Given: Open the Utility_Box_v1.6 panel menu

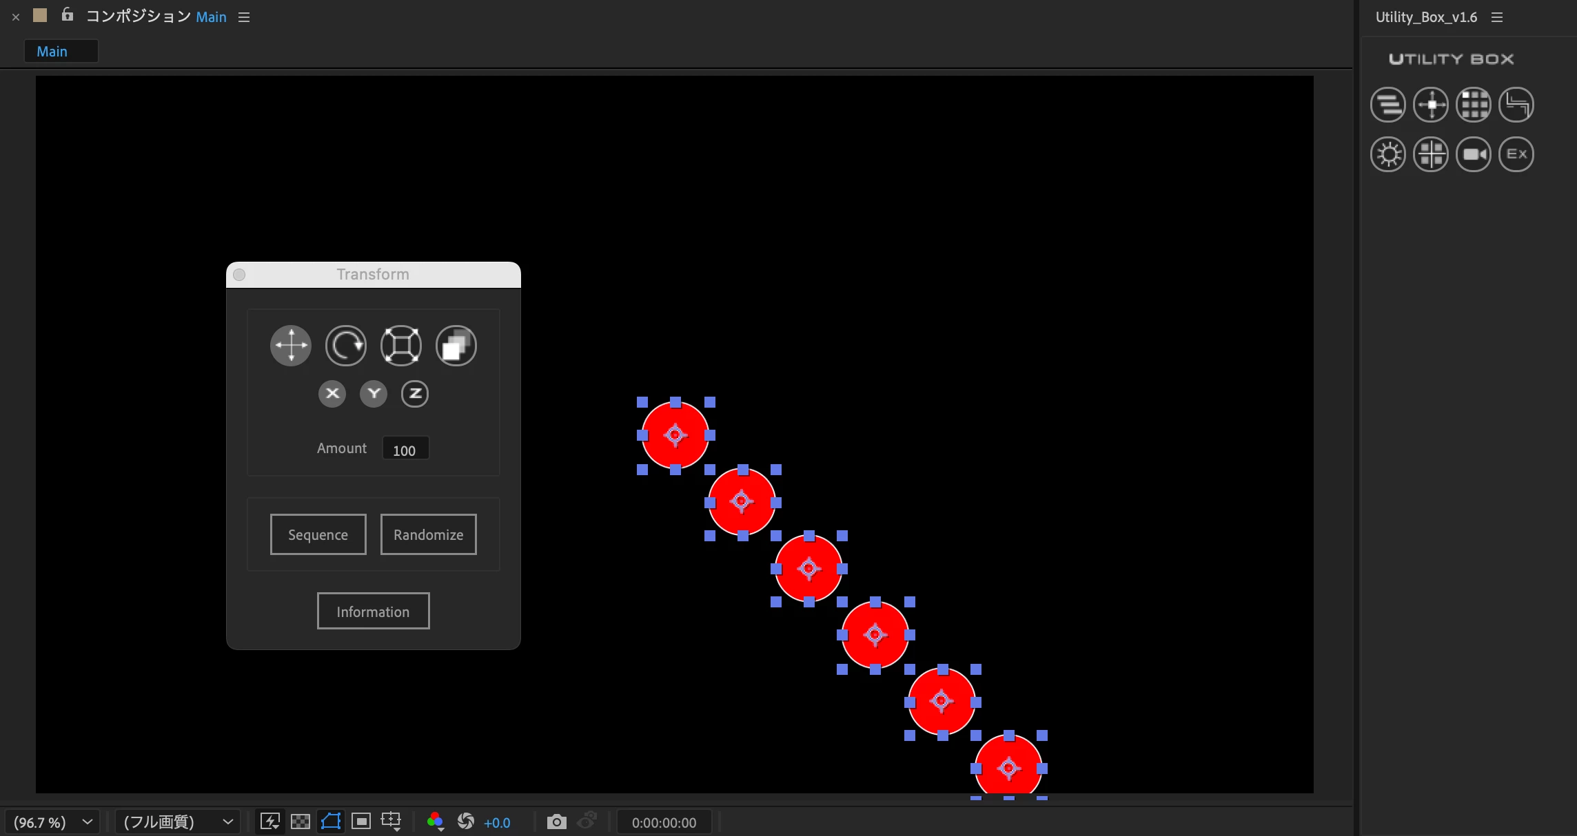Looking at the screenshot, I should pos(1497,18).
